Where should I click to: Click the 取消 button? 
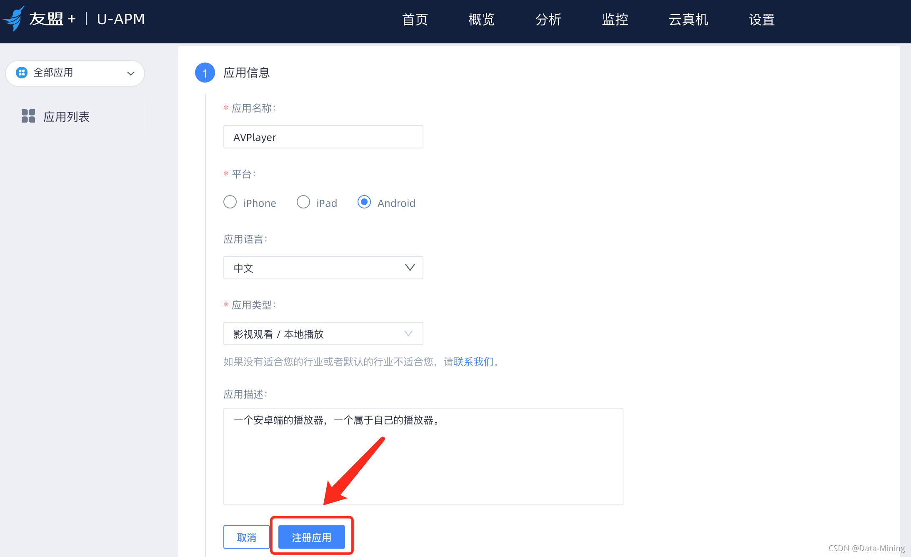pyautogui.click(x=246, y=537)
